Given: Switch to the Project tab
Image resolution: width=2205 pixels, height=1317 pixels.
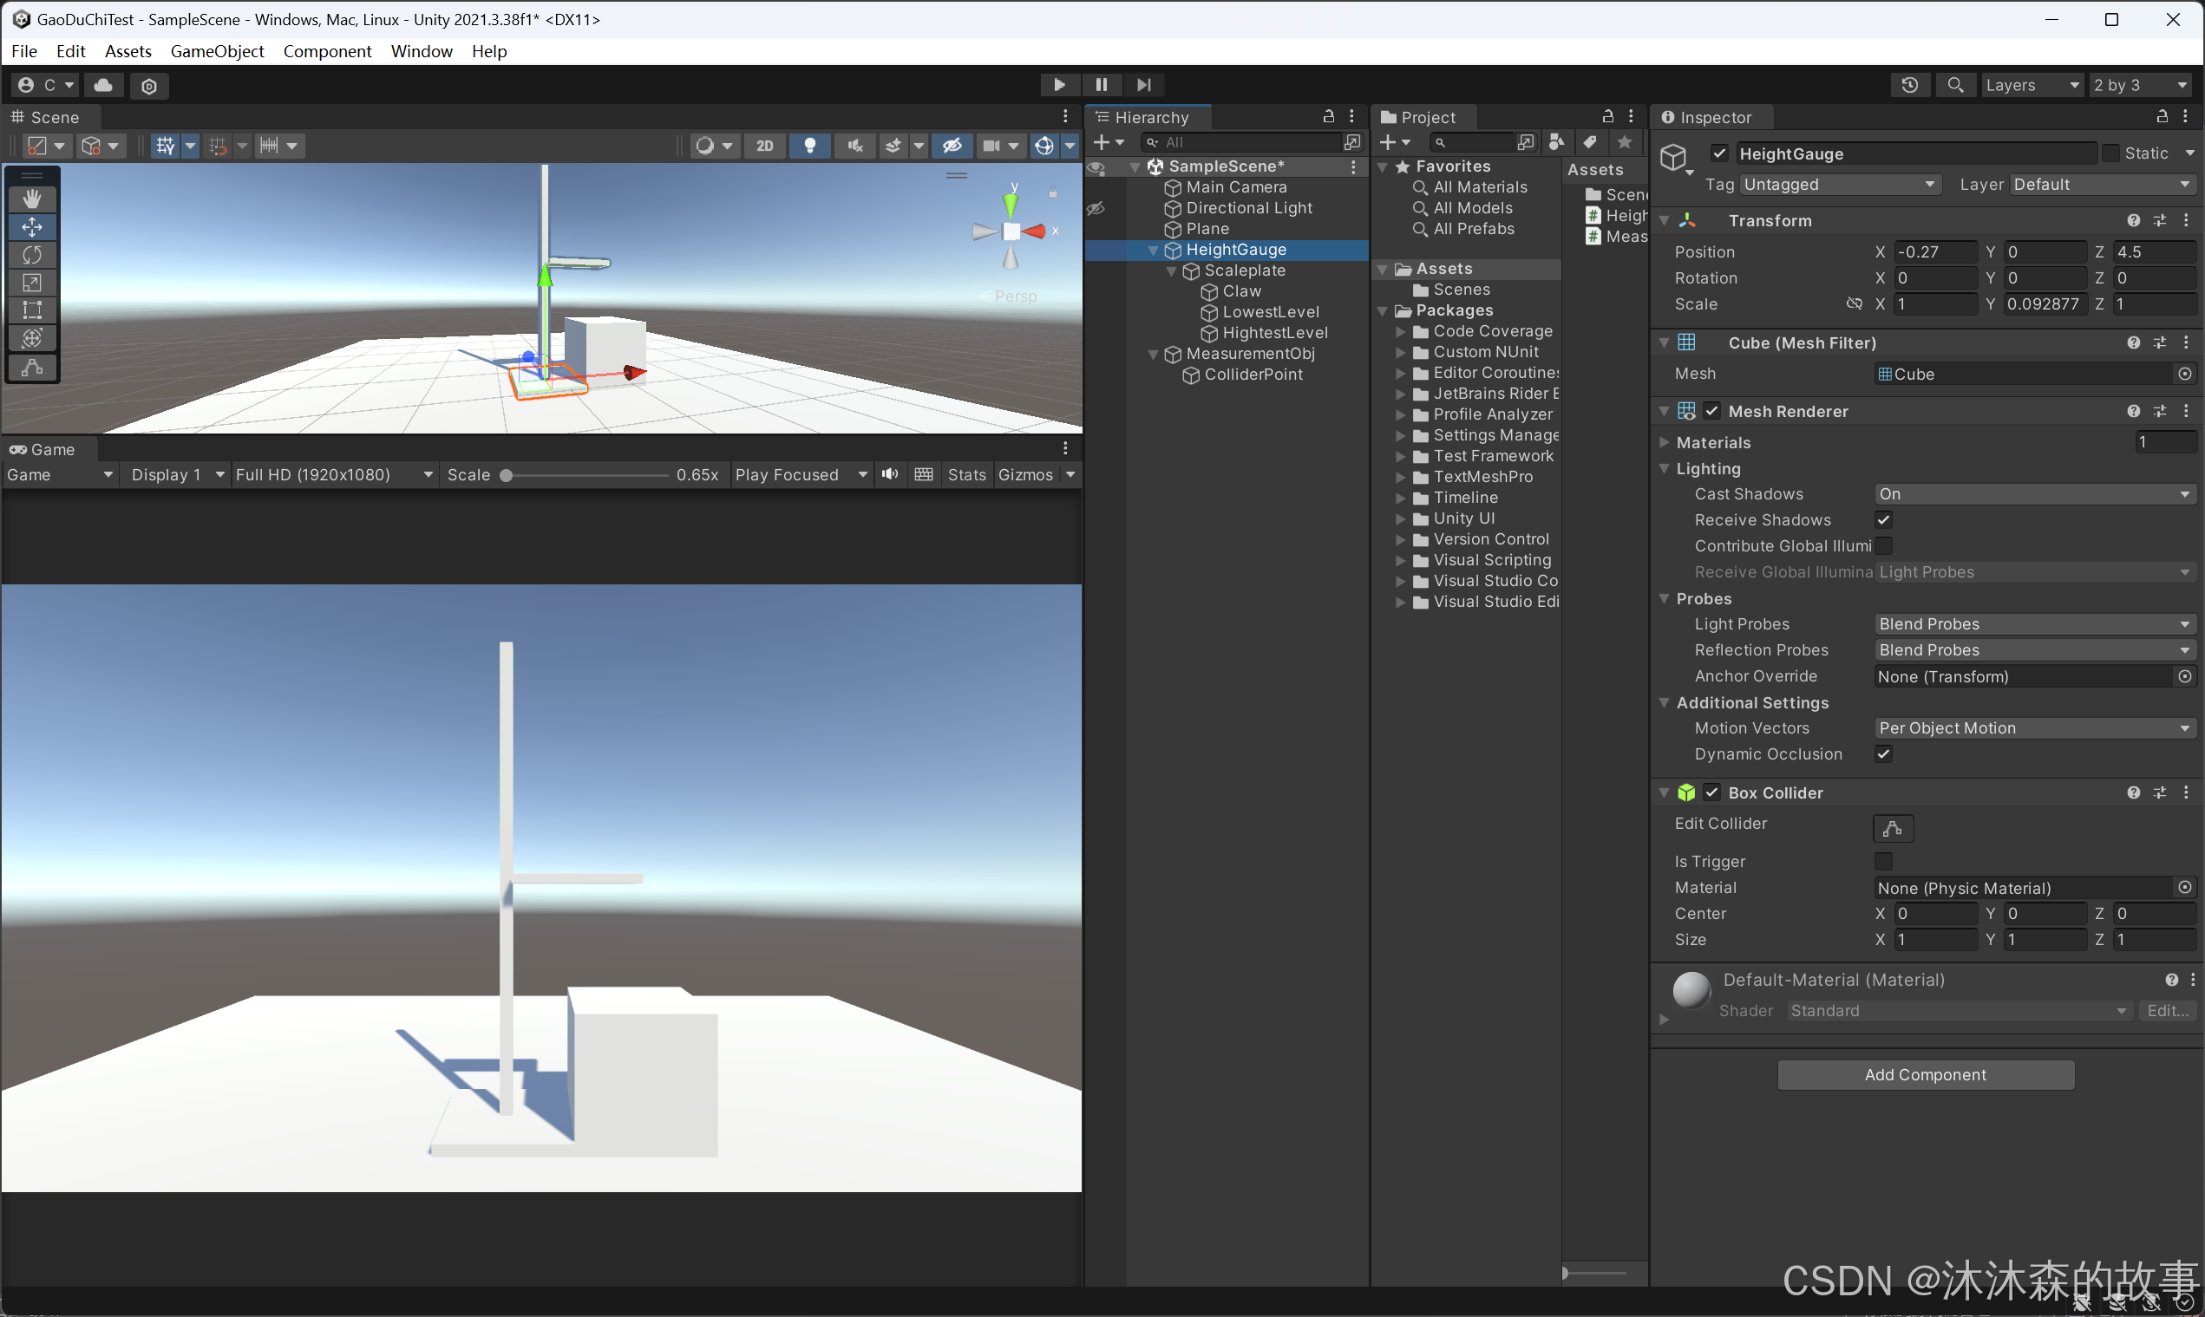Looking at the screenshot, I should pyautogui.click(x=1425, y=117).
